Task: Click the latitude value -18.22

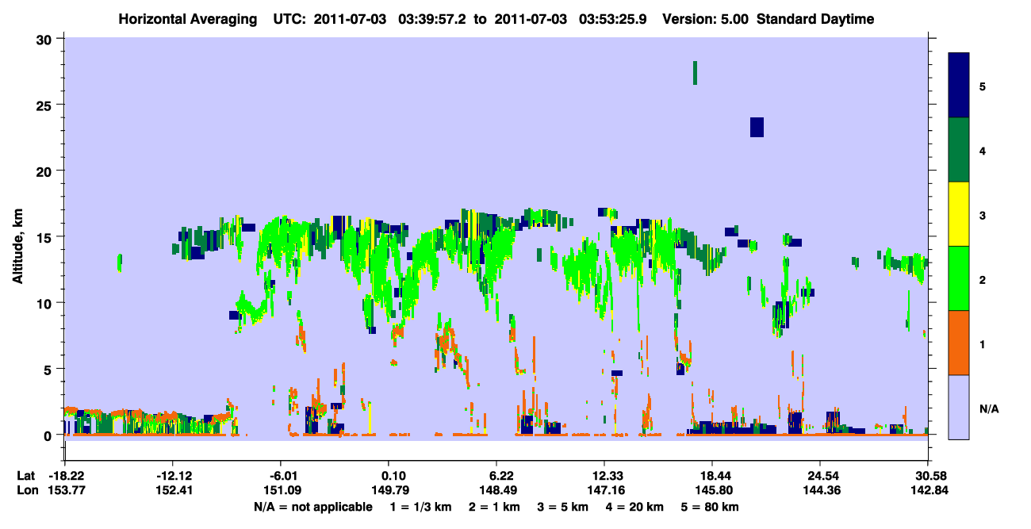Action: [65, 476]
